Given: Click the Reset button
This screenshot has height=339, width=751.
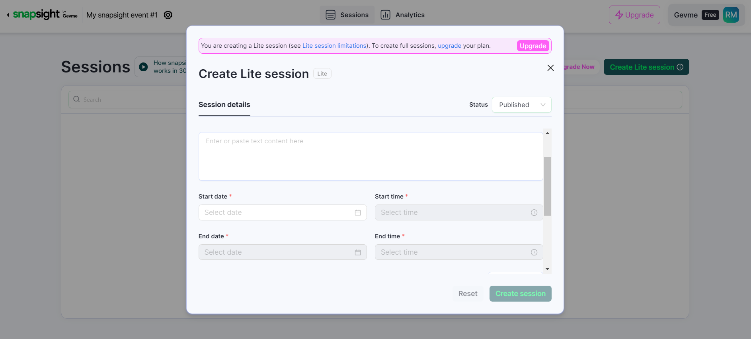Looking at the screenshot, I should [x=468, y=294].
